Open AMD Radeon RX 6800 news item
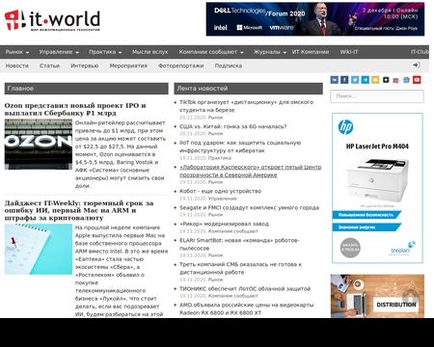Viewport: 434px width, 347px height. pyautogui.click(x=246, y=308)
